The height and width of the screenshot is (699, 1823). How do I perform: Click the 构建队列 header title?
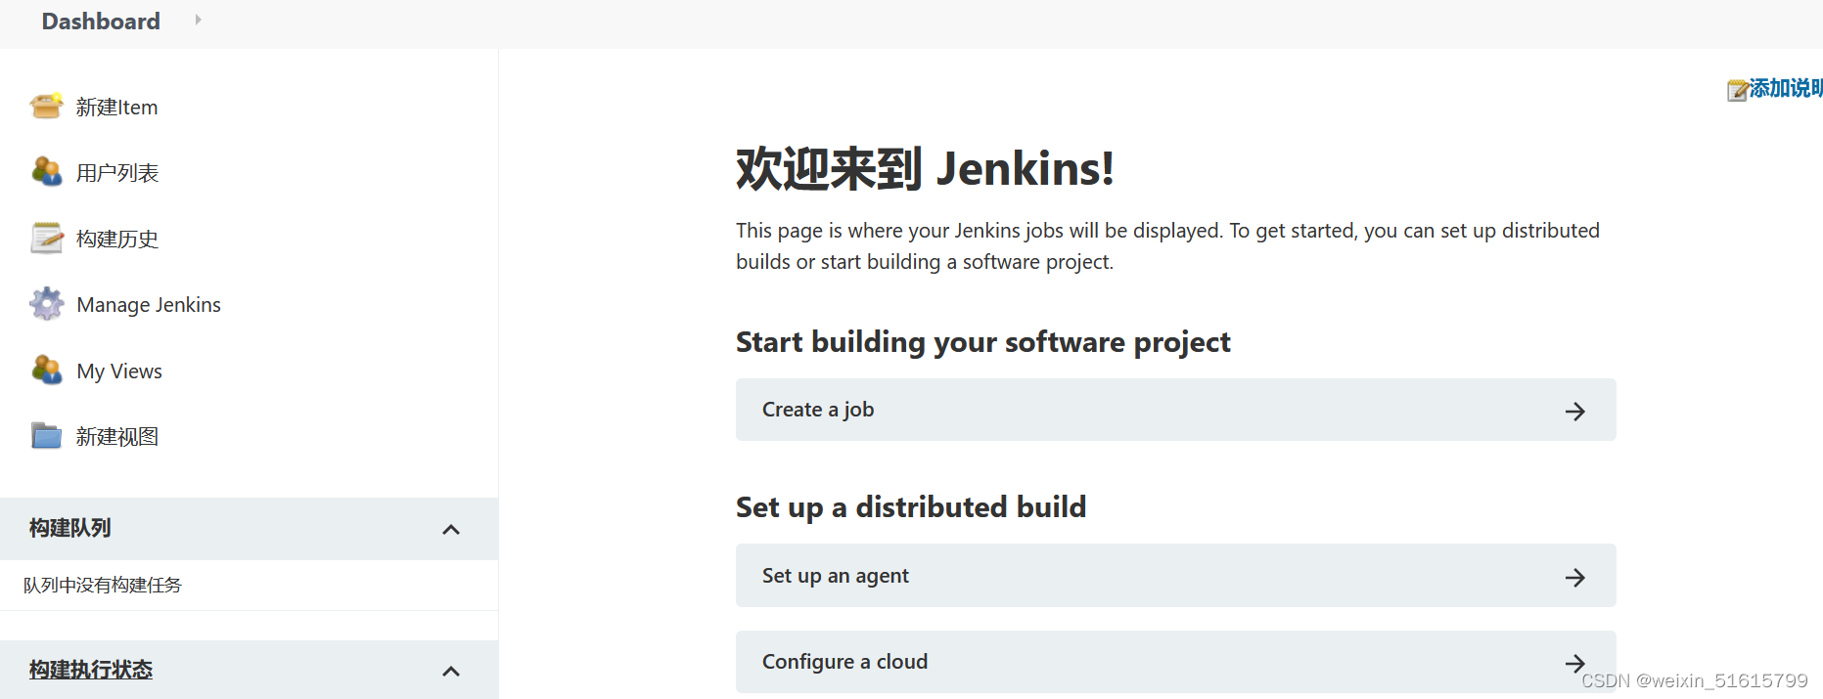pos(69,528)
